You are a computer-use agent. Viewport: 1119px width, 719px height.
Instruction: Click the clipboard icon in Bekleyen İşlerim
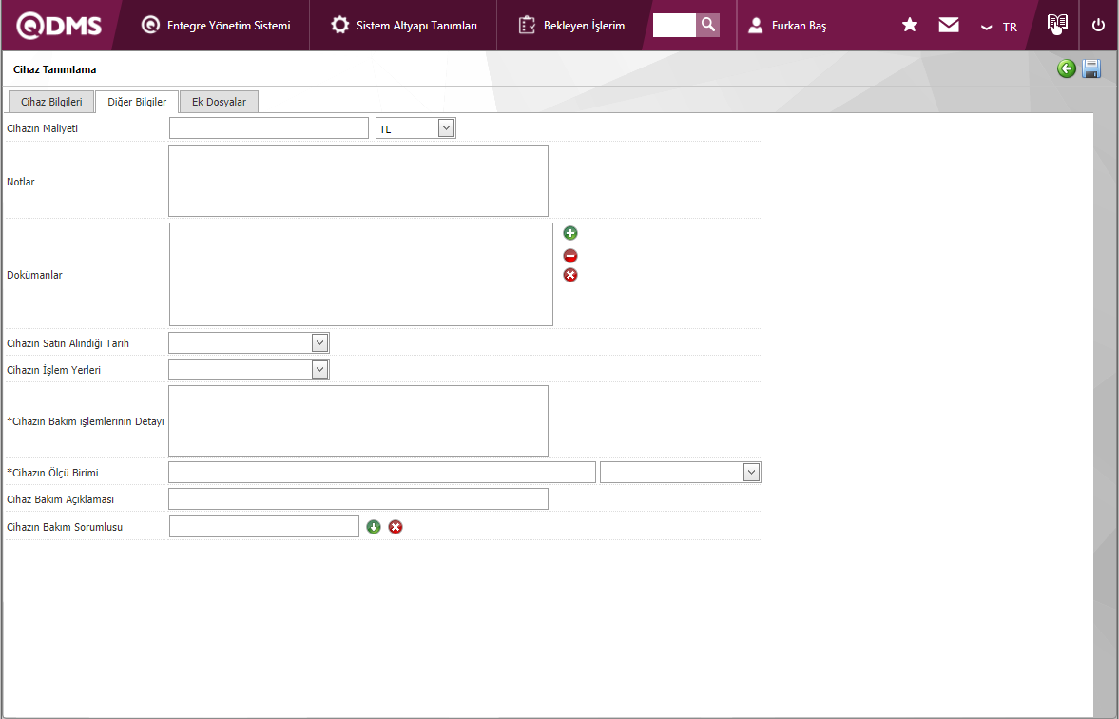[527, 25]
